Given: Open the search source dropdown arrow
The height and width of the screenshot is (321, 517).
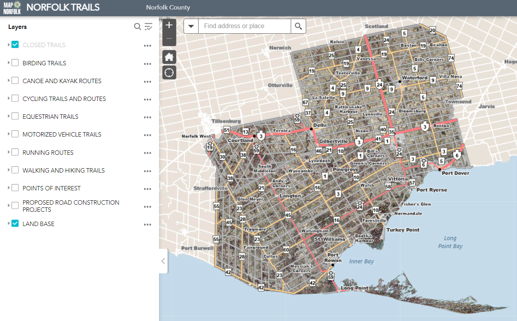Looking at the screenshot, I should pyautogui.click(x=191, y=26).
